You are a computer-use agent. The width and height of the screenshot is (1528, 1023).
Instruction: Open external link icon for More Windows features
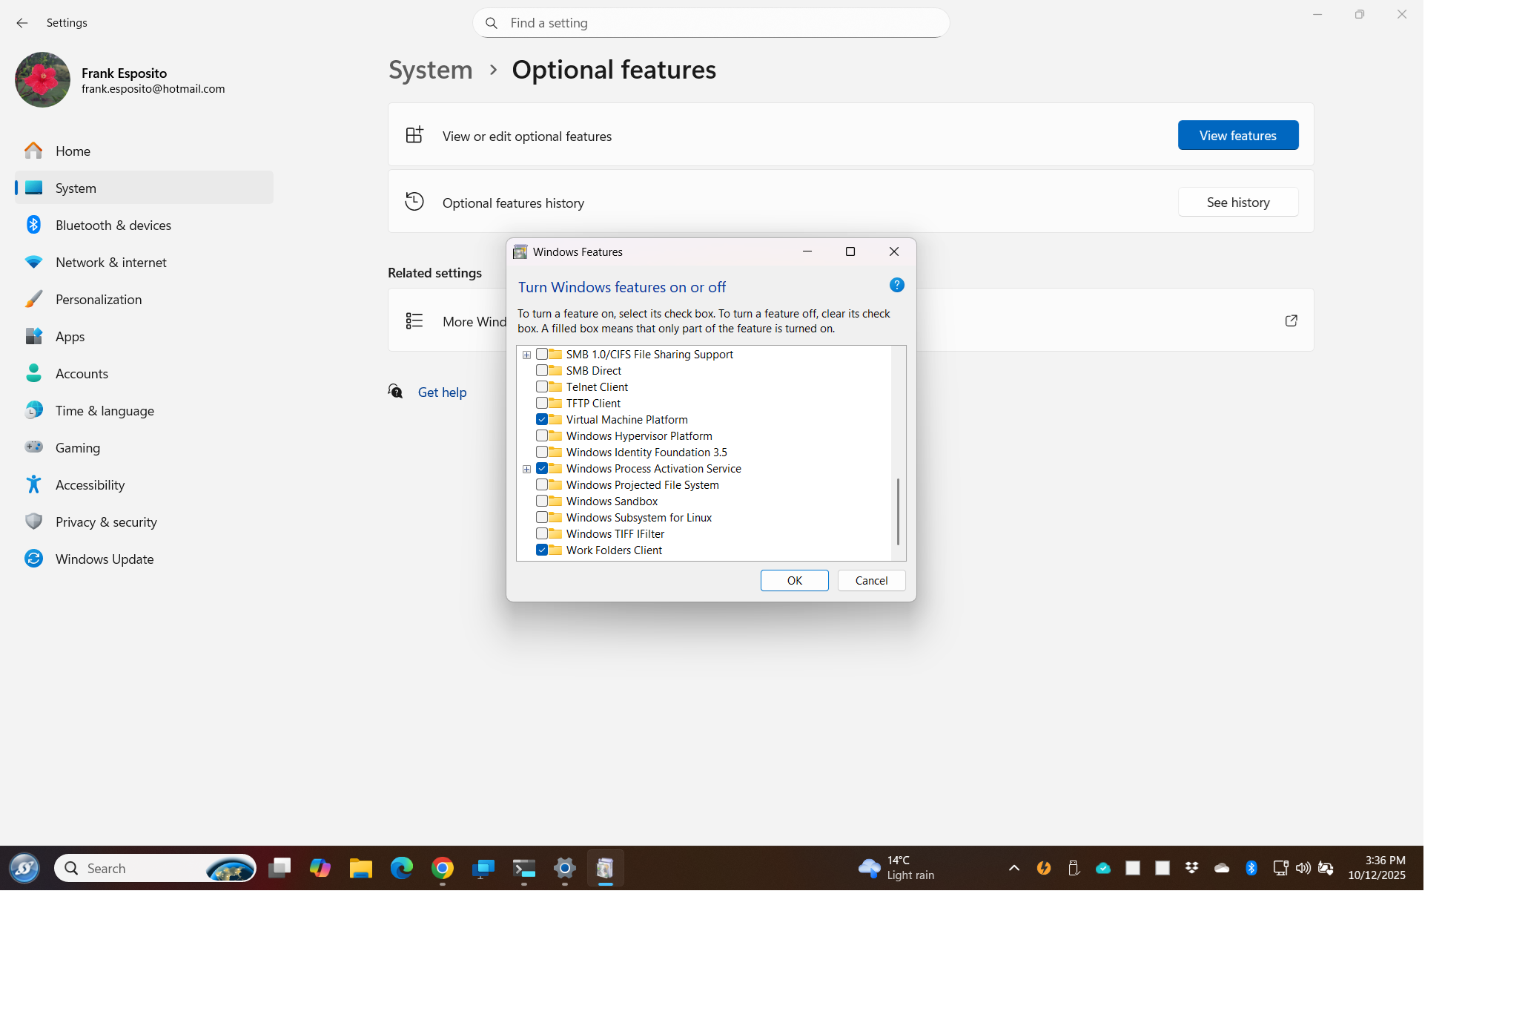point(1291,320)
